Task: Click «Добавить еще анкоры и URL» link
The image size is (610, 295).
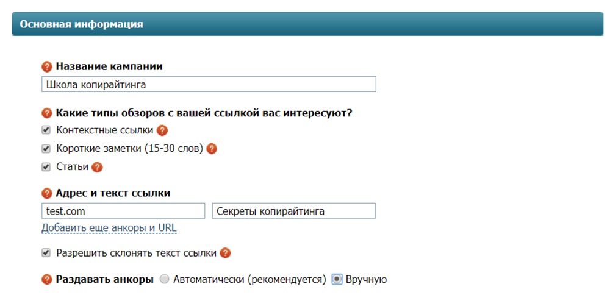Action: (109, 228)
